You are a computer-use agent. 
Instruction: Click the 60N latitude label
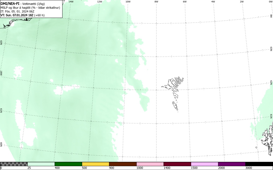click(x=1, y=144)
